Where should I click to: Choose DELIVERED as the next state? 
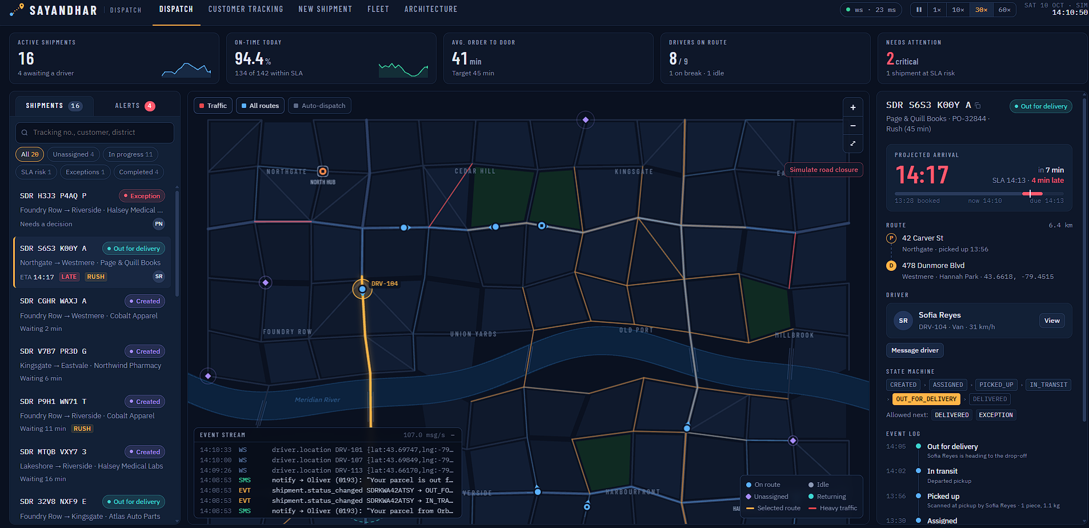click(x=951, y=415)
